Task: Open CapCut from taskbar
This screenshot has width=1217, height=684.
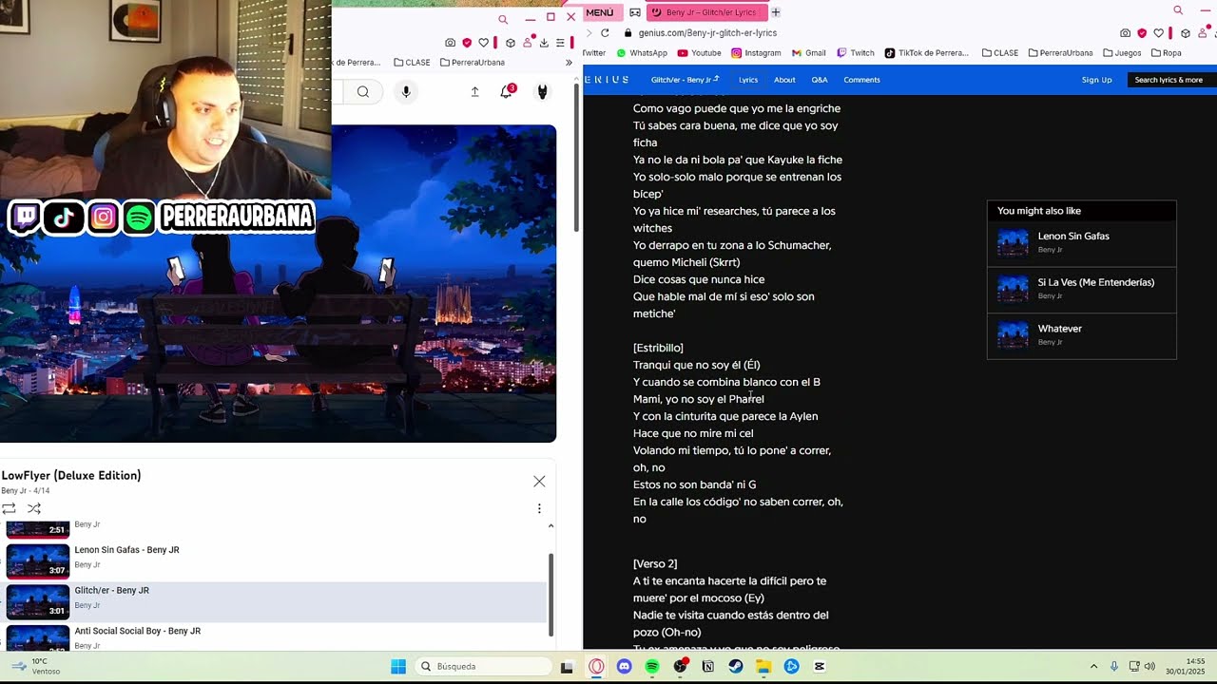Action: pyautogui.click(x=820, y=667)
